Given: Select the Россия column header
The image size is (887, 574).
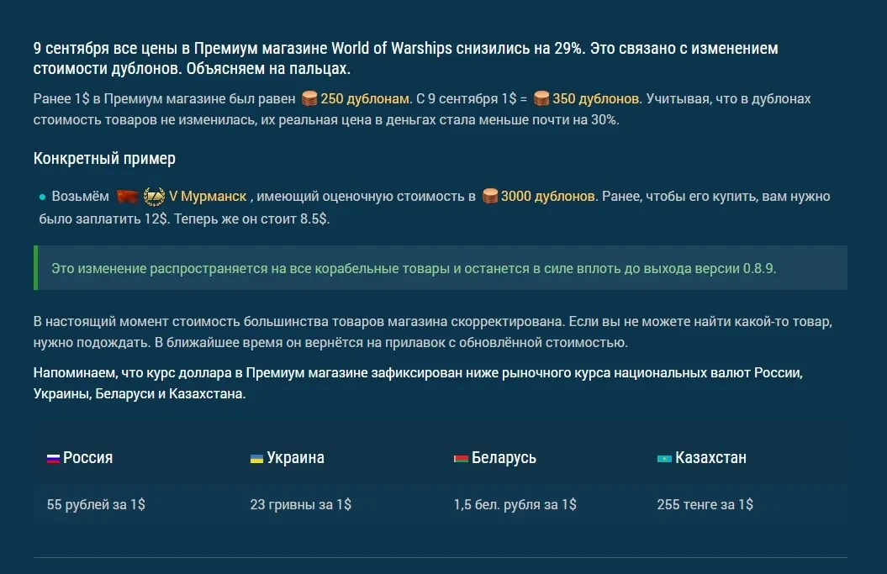Looking at the screenshot, I should 87,458.
